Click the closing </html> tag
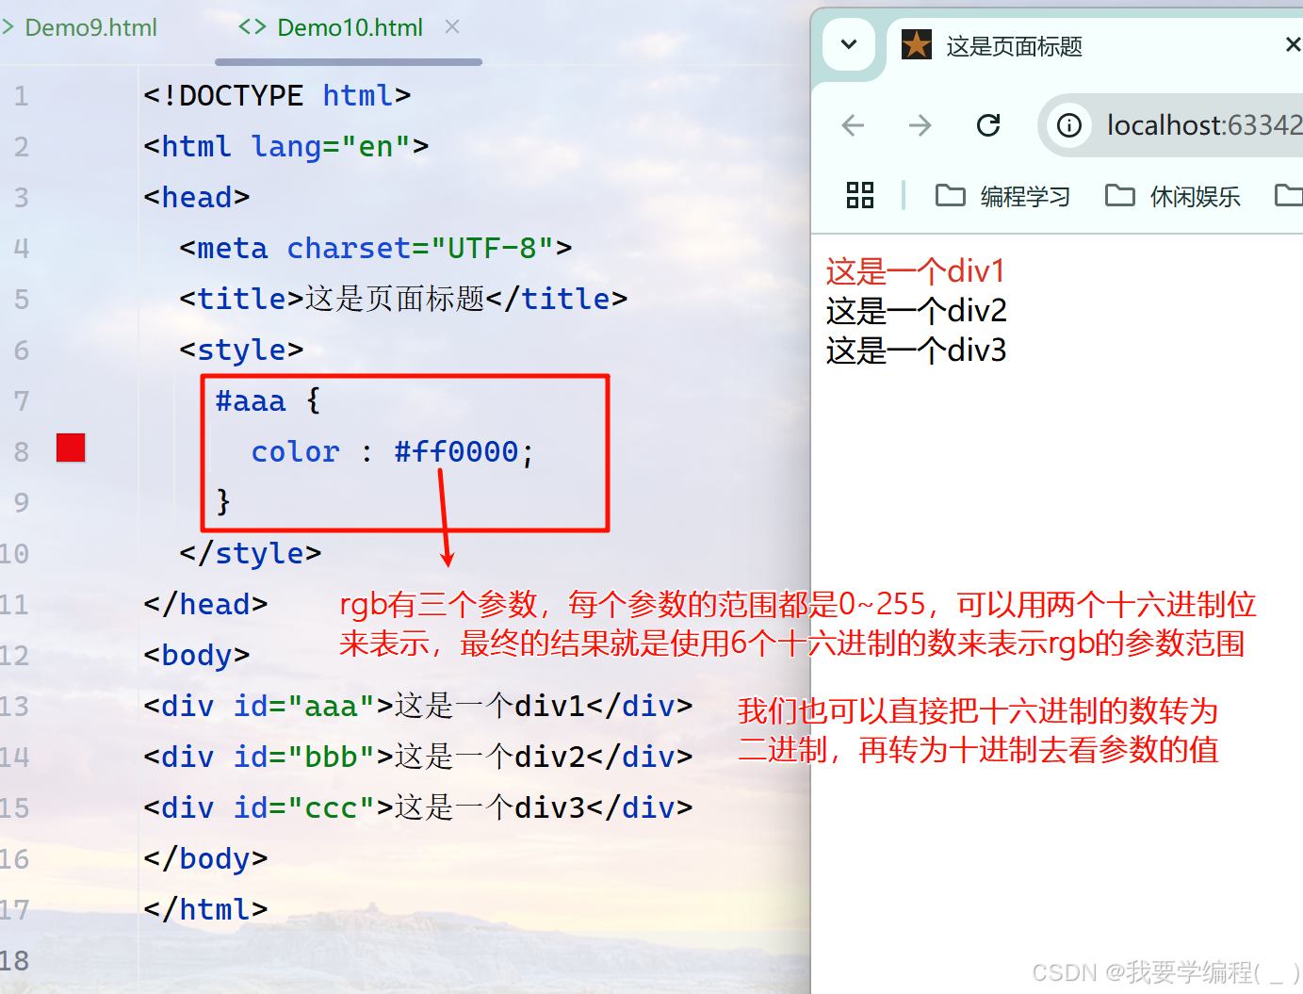 click(205, 910)
